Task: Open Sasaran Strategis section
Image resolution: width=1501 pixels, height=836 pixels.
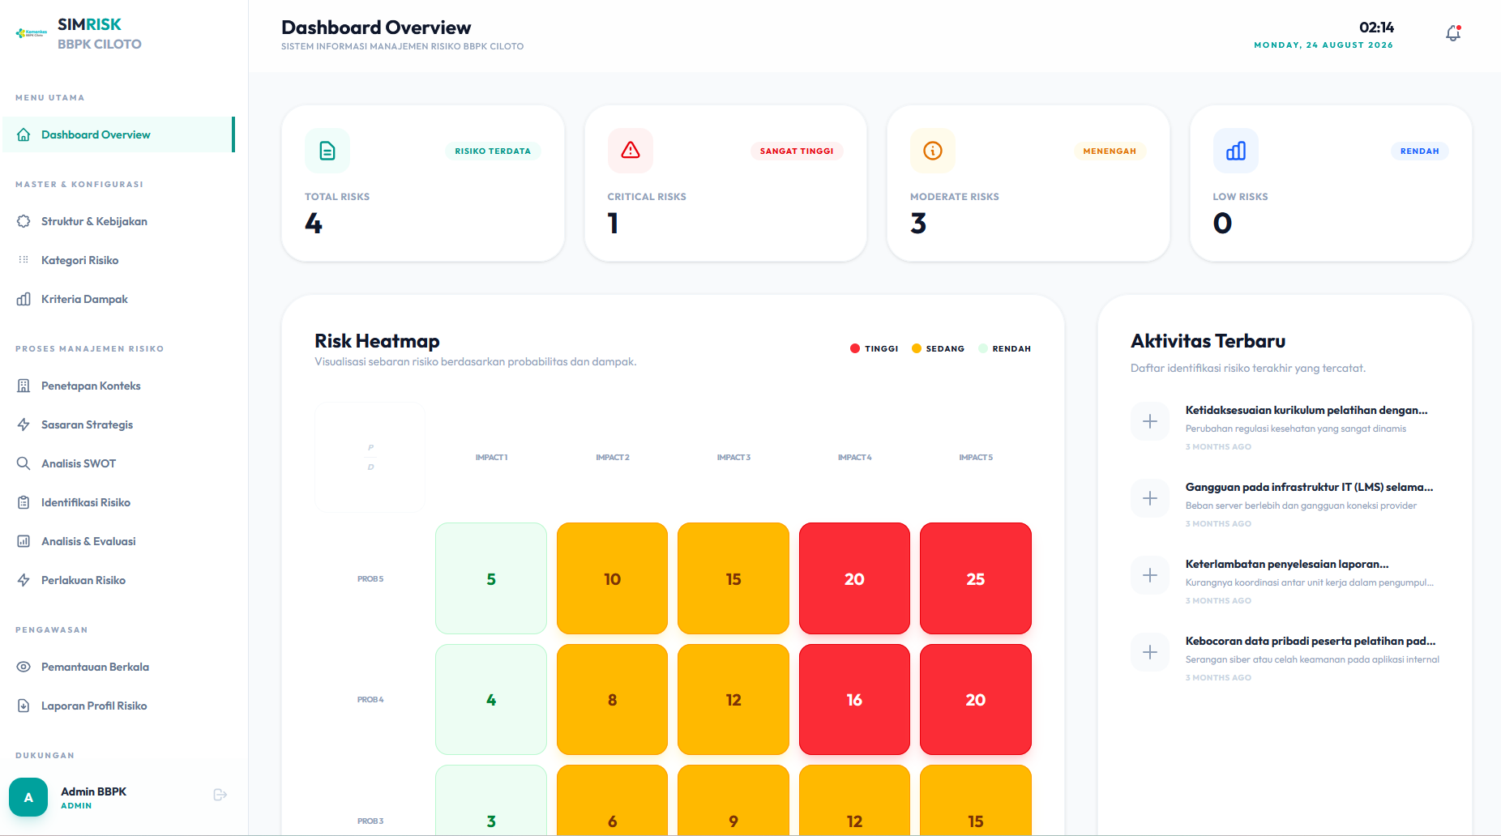Action: [119, 424]
